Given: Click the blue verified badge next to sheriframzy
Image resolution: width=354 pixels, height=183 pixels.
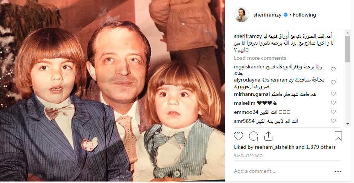Looking at the screenshot, I should point(286,15).
